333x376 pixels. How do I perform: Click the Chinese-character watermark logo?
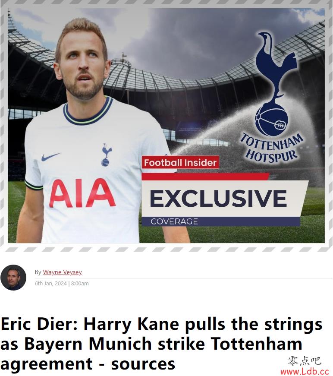[304, 361]
